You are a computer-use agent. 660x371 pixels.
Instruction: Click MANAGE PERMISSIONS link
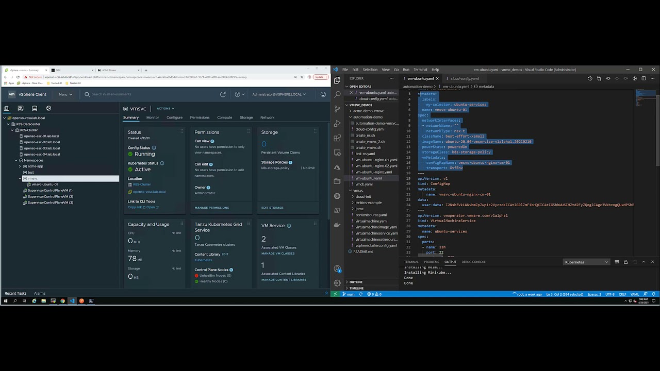(x=211, y=208)
